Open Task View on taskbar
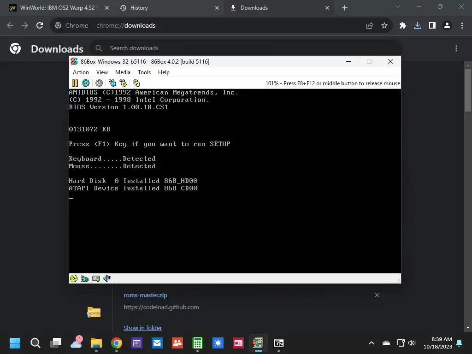The height and width of the screenshot is (354, 472). [x=56, y=343]
